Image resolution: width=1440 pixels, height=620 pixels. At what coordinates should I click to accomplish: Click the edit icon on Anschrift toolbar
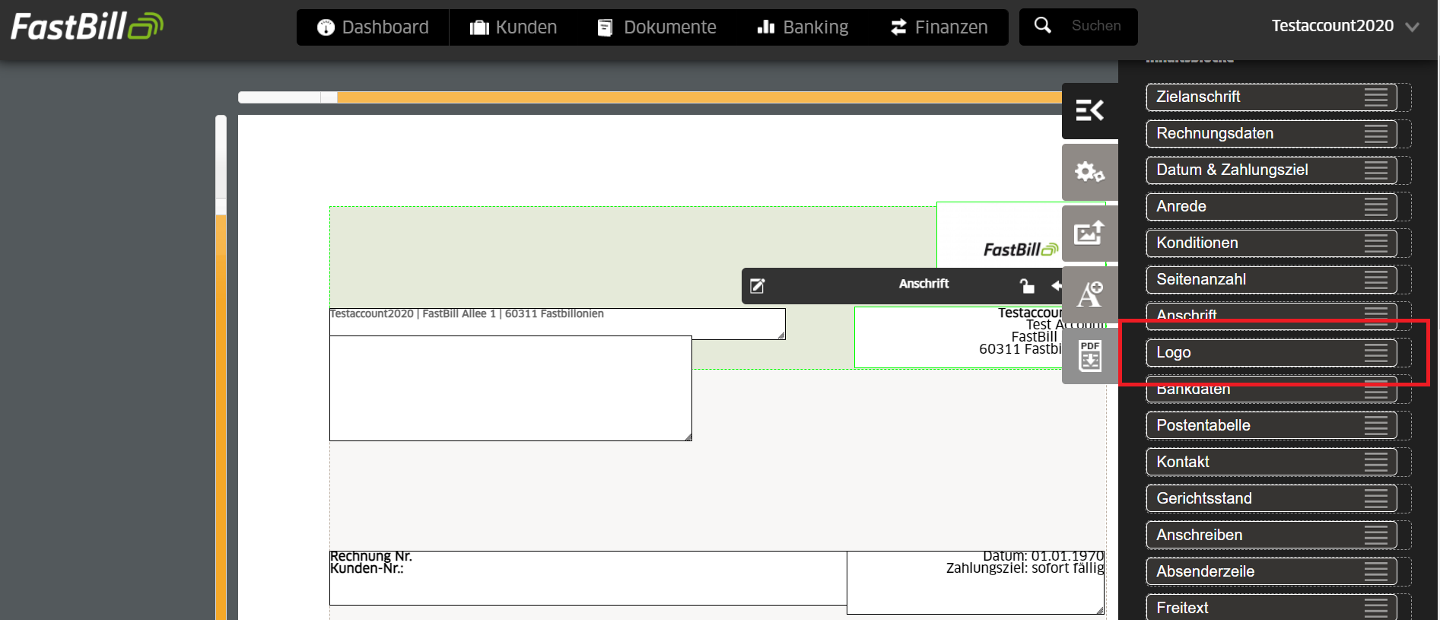[x=758, y=286]
